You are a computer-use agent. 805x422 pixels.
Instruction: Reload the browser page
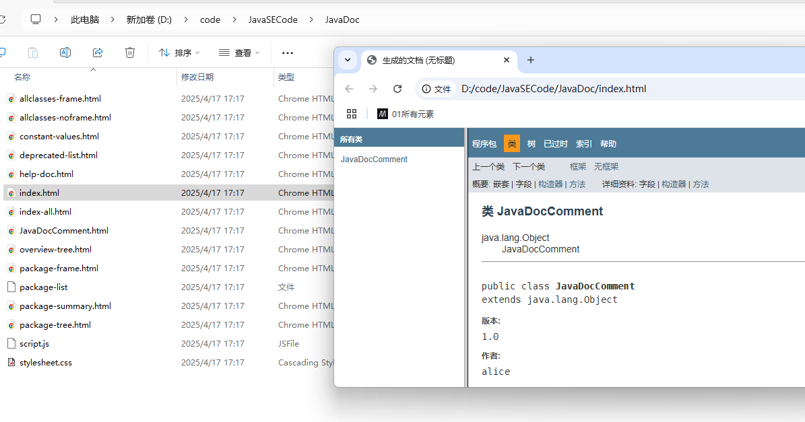397,89
